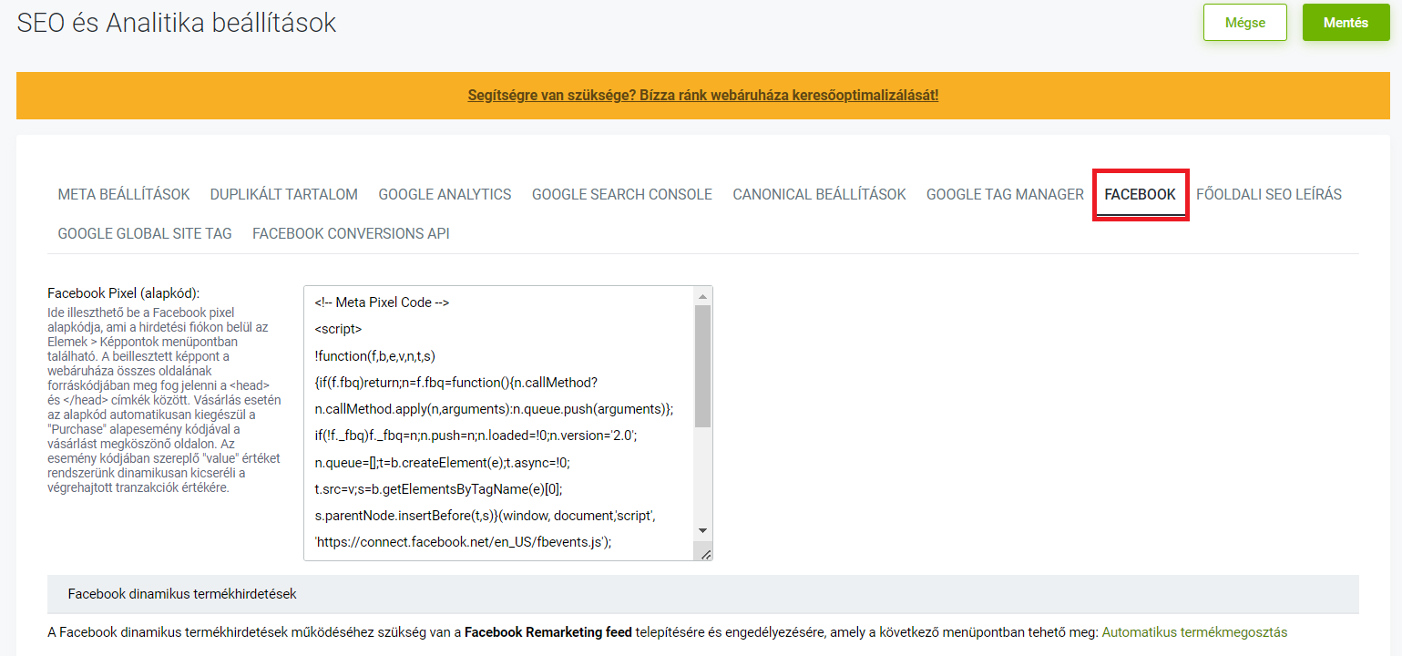The width and height of the screenshot is (1402, 656).
Task: Click the textarea scroll down arrow
Action: point(702,530)
